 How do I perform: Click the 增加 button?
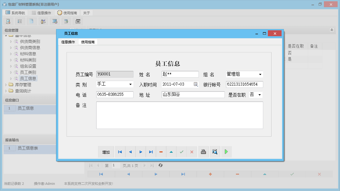106,151
